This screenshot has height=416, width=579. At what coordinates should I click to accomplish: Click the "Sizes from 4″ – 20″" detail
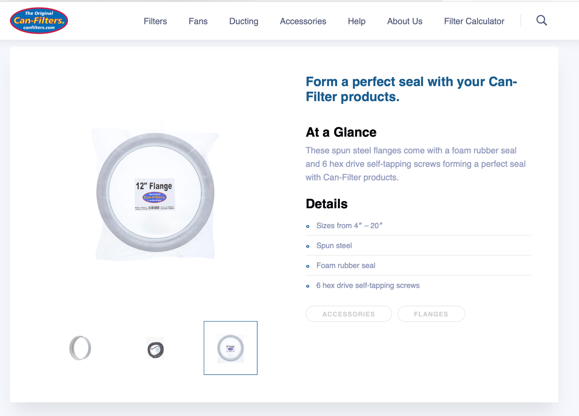(x=349, y=226)
